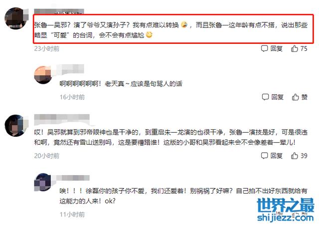Click the crying-laugh emoji in first comment
Image resolution: width=319 pixels, height=225 pixels.
(184, 24)
